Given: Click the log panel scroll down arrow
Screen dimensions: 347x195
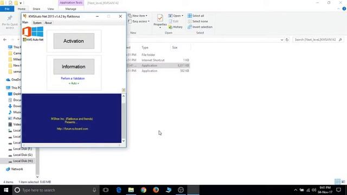Looking at the screenshot, I should click(124, 141).
